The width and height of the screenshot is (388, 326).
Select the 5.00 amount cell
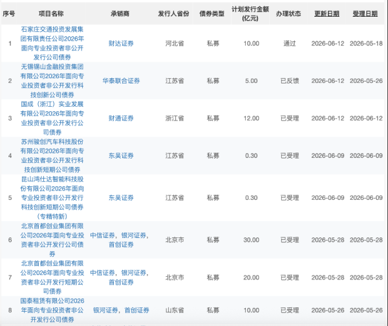251,81
